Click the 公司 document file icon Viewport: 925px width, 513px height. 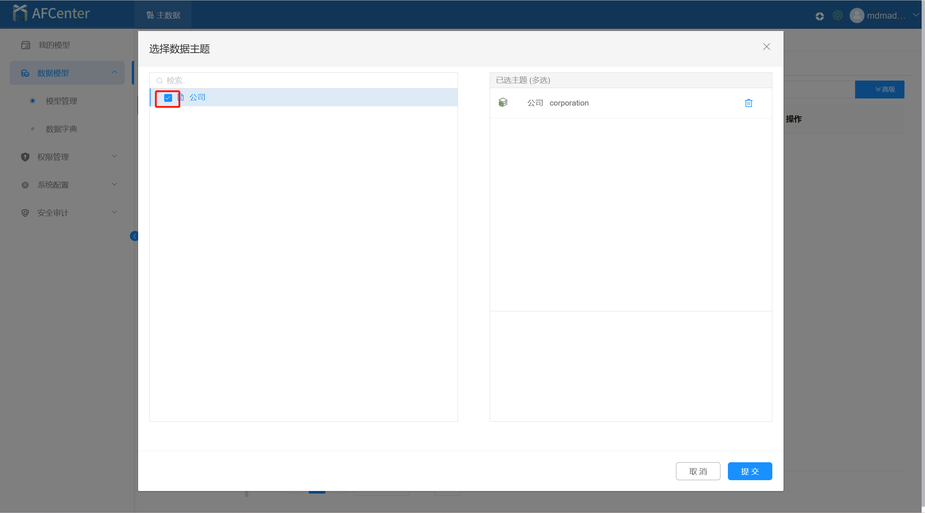181,97
